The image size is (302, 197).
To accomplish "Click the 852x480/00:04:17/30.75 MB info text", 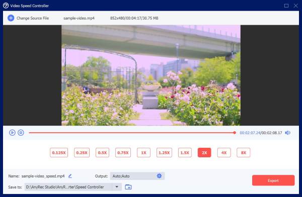I will 134,18.
